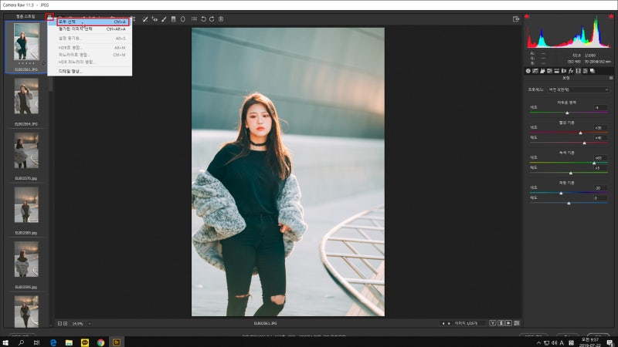Open the HSL Adjustments panel tab icon
Viewport: 618px width, 347px height.
point(549,71)
